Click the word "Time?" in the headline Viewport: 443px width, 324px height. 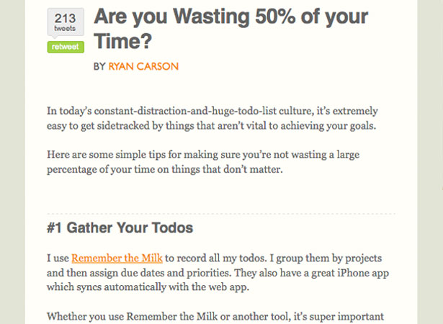123,41
